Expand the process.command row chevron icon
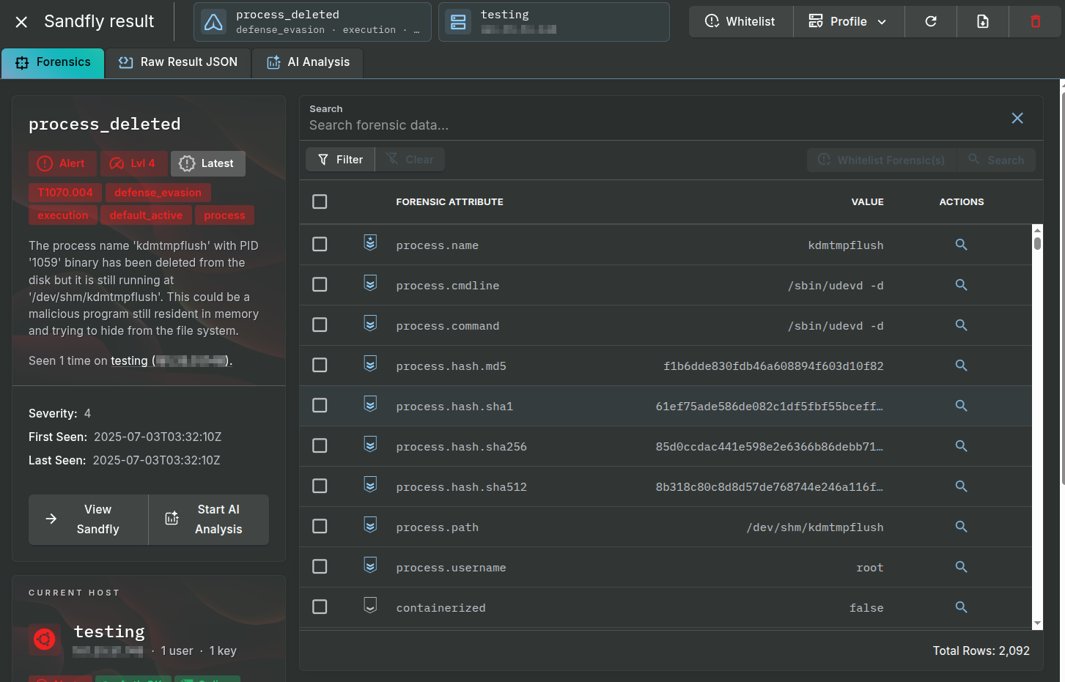The width and height of the screenshot is (1065, 682). tap(370, 324)
